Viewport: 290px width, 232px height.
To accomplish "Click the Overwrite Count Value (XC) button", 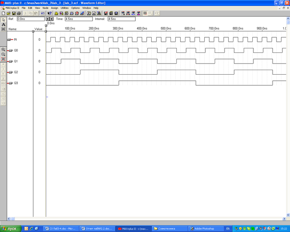I will tap(3, 94).
